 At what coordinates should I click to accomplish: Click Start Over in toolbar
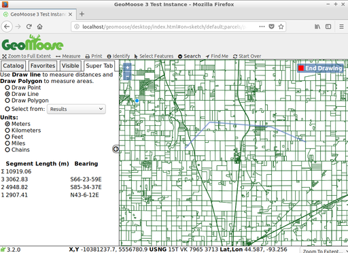247,56
